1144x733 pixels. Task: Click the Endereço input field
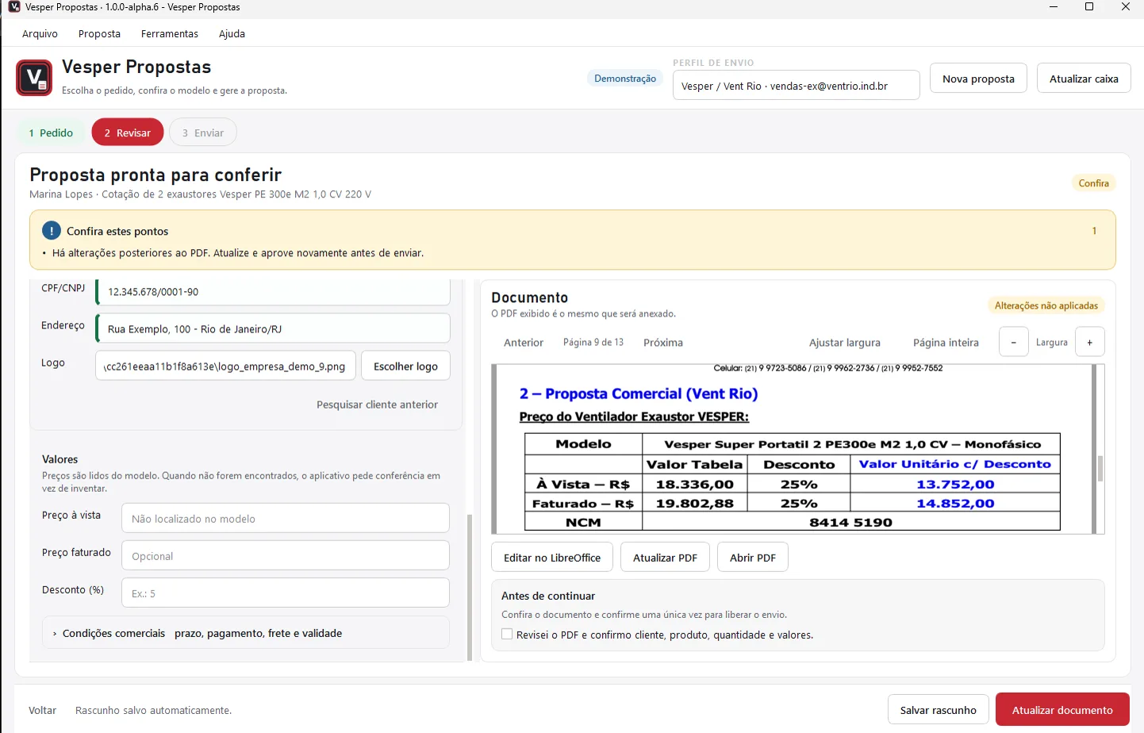click(273, 328)
